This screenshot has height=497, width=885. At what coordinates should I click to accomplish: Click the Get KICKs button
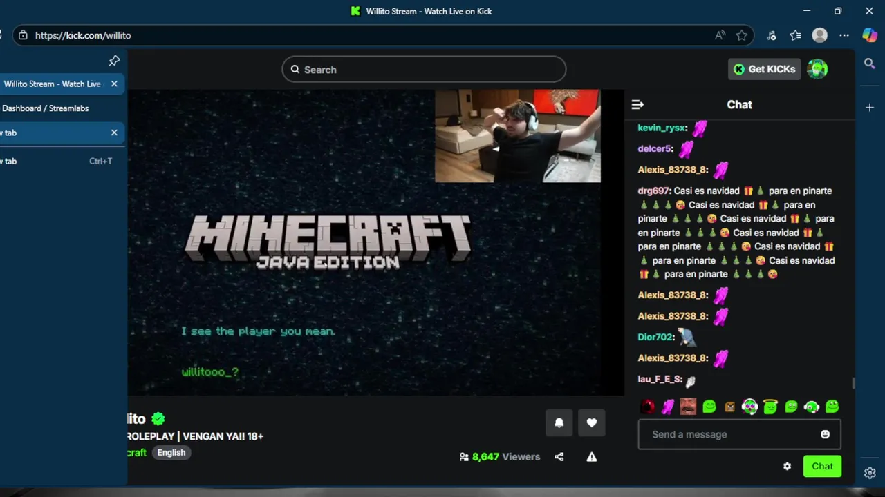point(764,69)
